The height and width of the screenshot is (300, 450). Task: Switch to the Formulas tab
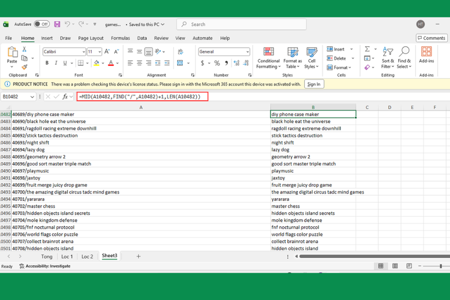pyautogui.click(x=120, y=38)
